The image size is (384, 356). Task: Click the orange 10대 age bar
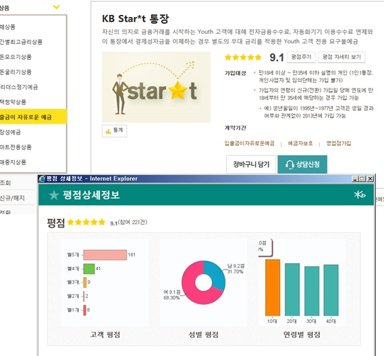pos(273,288)
